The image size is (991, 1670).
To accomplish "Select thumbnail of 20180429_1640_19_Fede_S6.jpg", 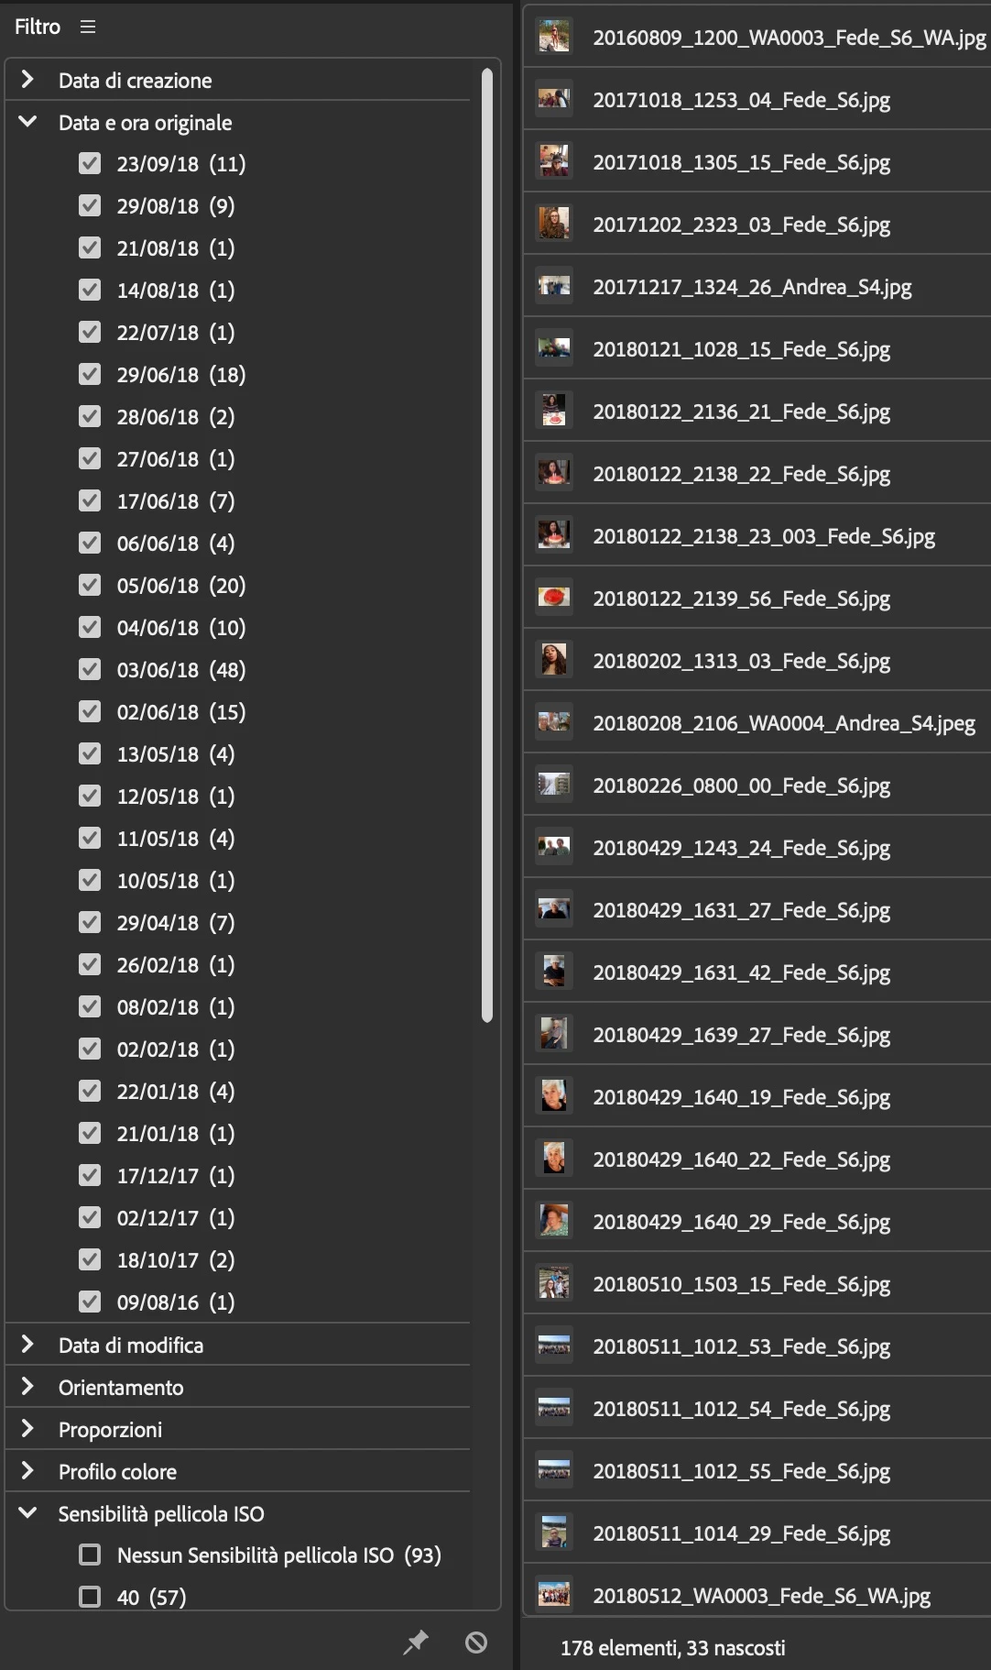I will click(554, 1097).
